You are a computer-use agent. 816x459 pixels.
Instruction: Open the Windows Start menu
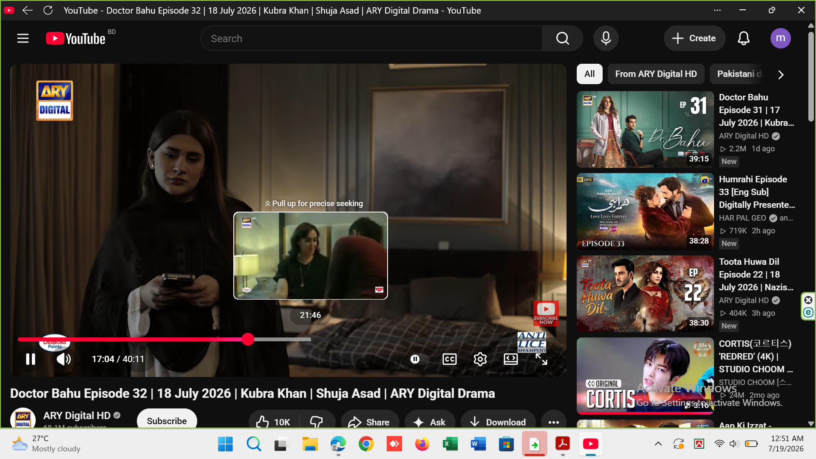[225, 444]
